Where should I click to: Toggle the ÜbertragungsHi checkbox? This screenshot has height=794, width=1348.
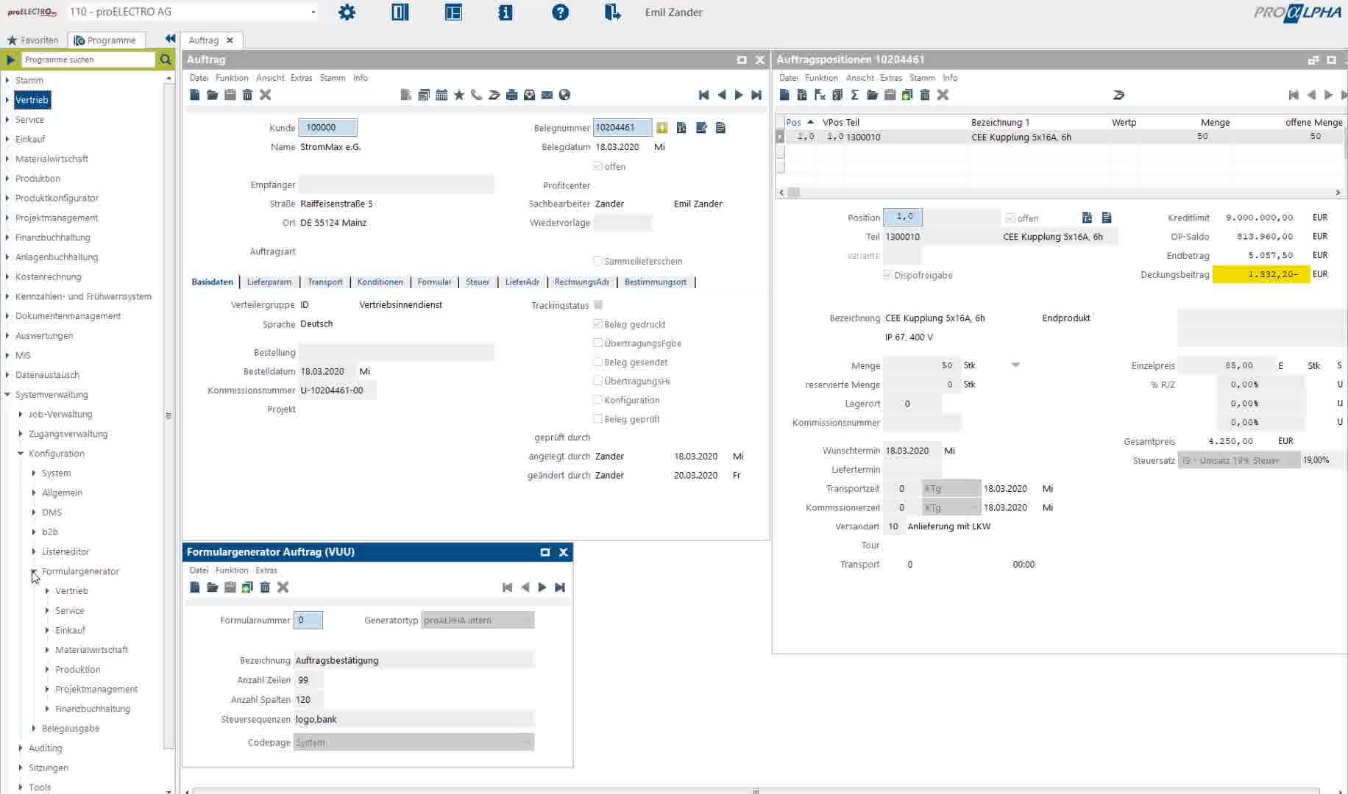tap(598, 381)
